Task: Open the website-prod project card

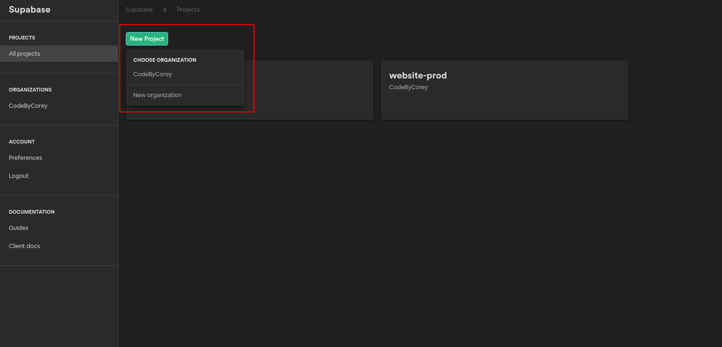Action: [x=504, y=90]
